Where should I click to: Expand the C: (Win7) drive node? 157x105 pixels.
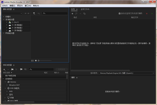tap(7, 22)
